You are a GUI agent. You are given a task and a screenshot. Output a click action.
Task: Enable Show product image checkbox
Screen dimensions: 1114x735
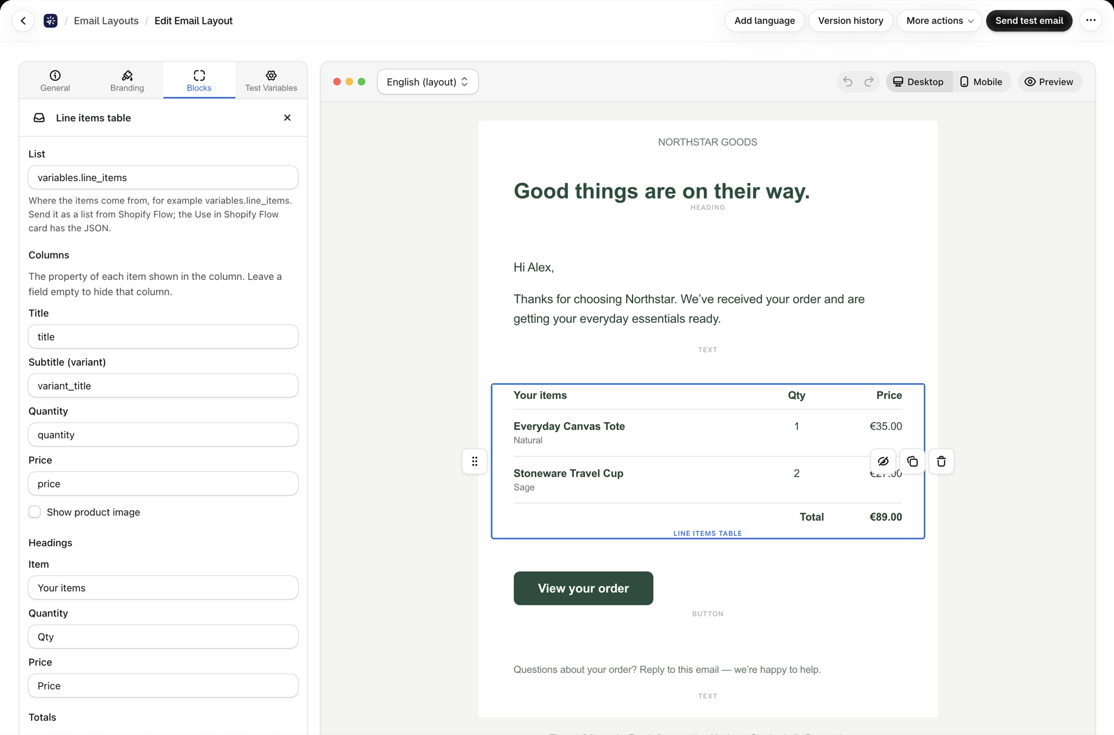point(35,512)
